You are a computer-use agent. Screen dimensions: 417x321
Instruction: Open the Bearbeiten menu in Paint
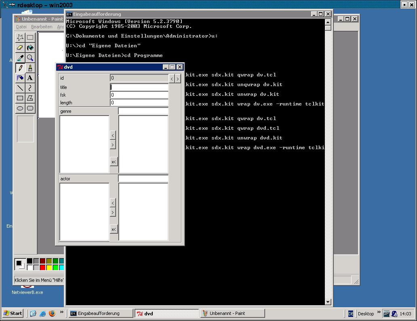point(42,27)
